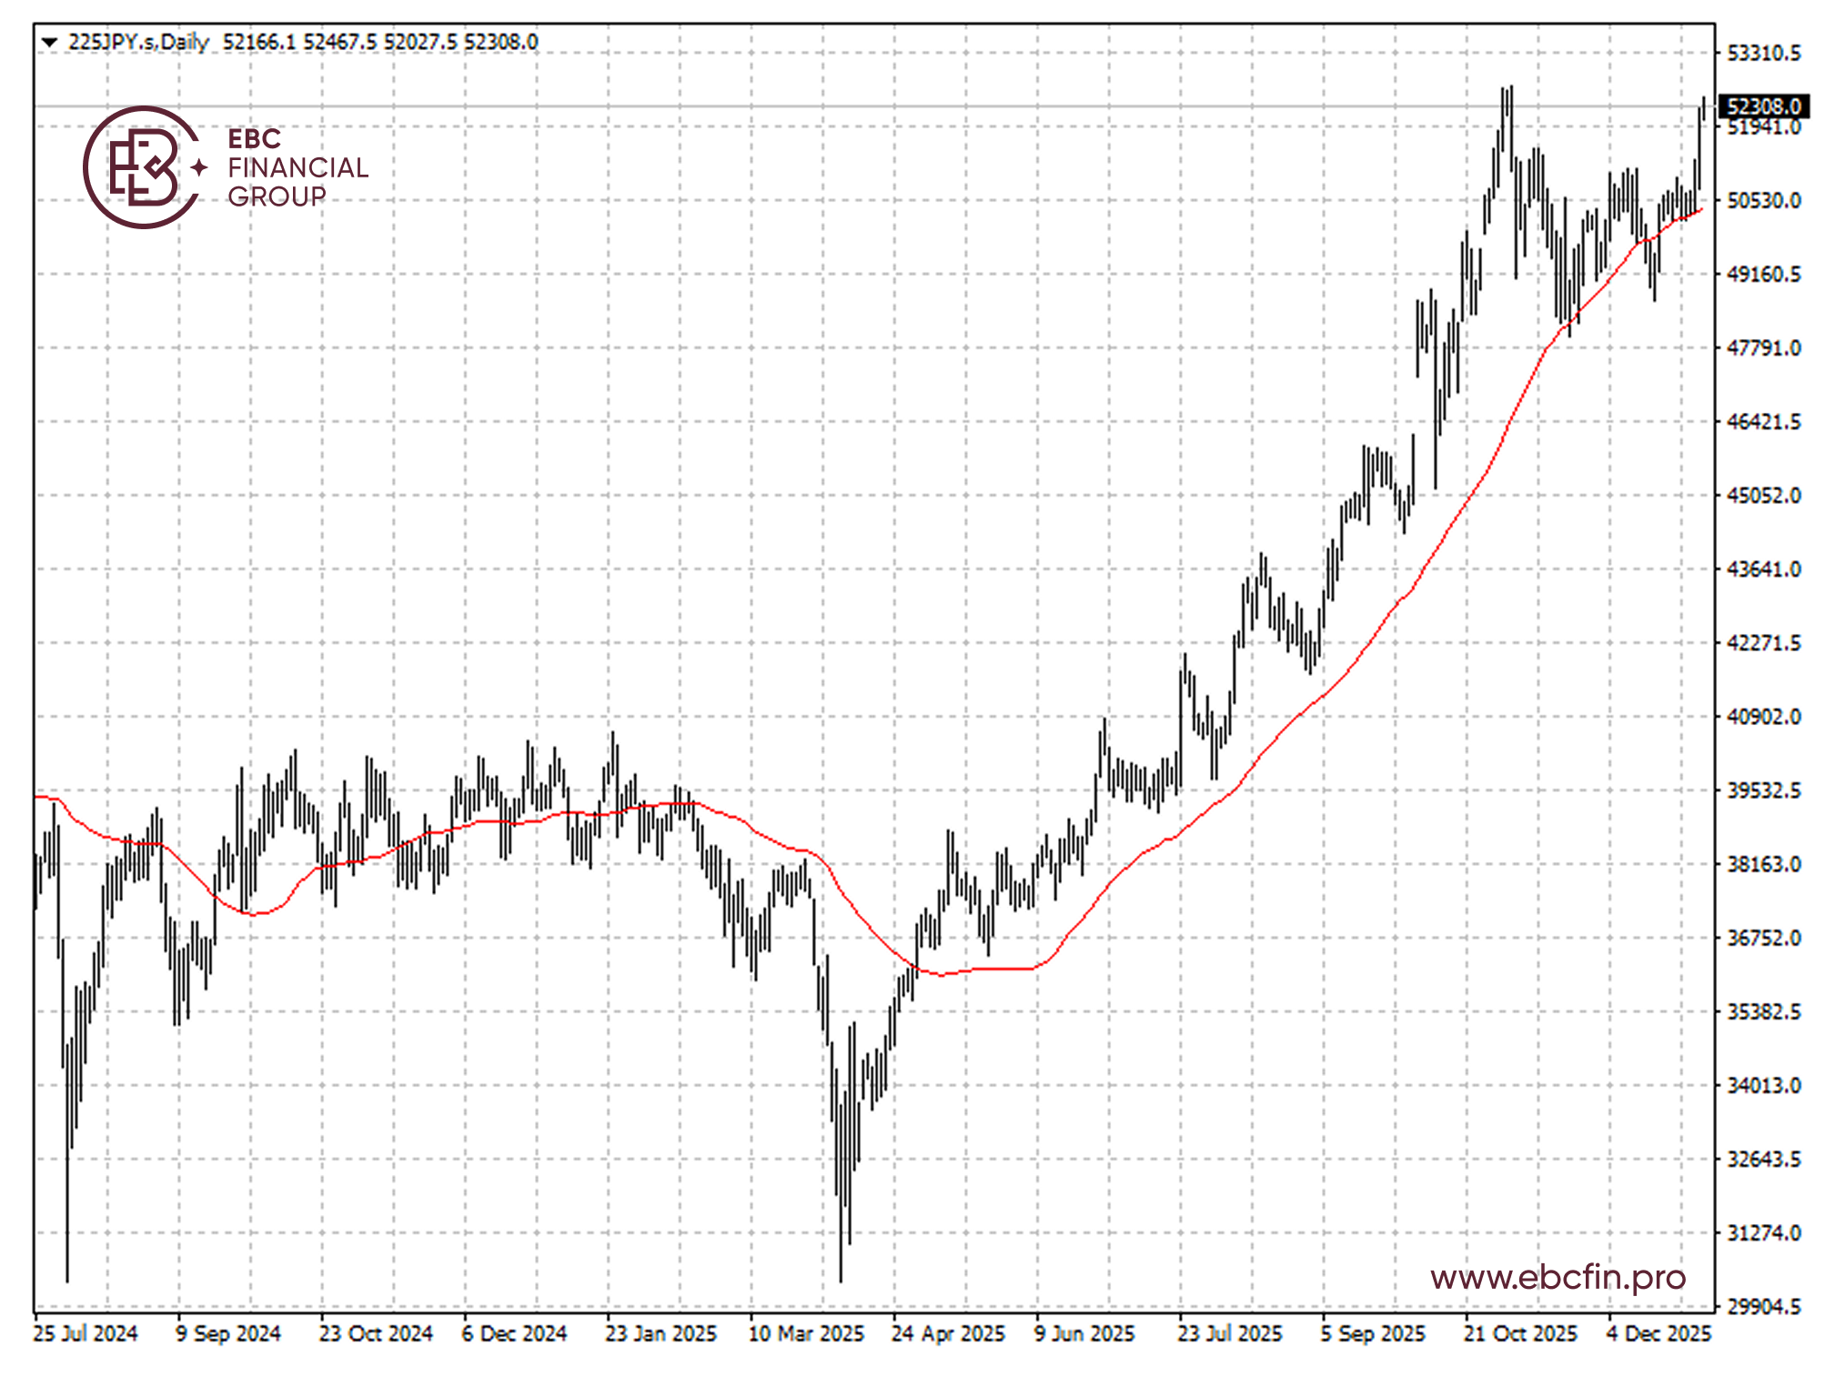This screenshot has width=1845, height=1377.
Task: Click the 39532.5 price axis label
Action: [x=1763, y=790]
